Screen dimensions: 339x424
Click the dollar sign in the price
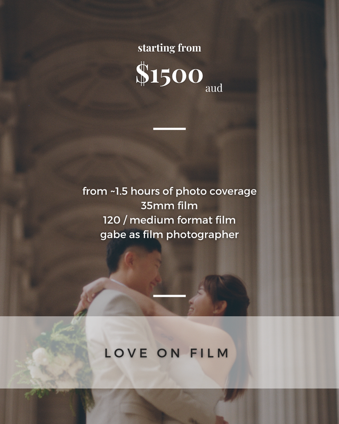142,74
